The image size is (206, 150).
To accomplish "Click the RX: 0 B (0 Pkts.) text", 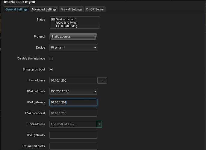I will [x=66, y=22].
